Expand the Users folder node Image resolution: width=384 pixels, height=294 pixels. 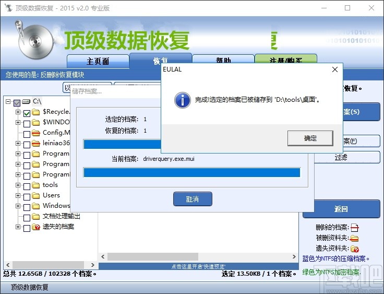pyautogui.click(x=18, y=195)
